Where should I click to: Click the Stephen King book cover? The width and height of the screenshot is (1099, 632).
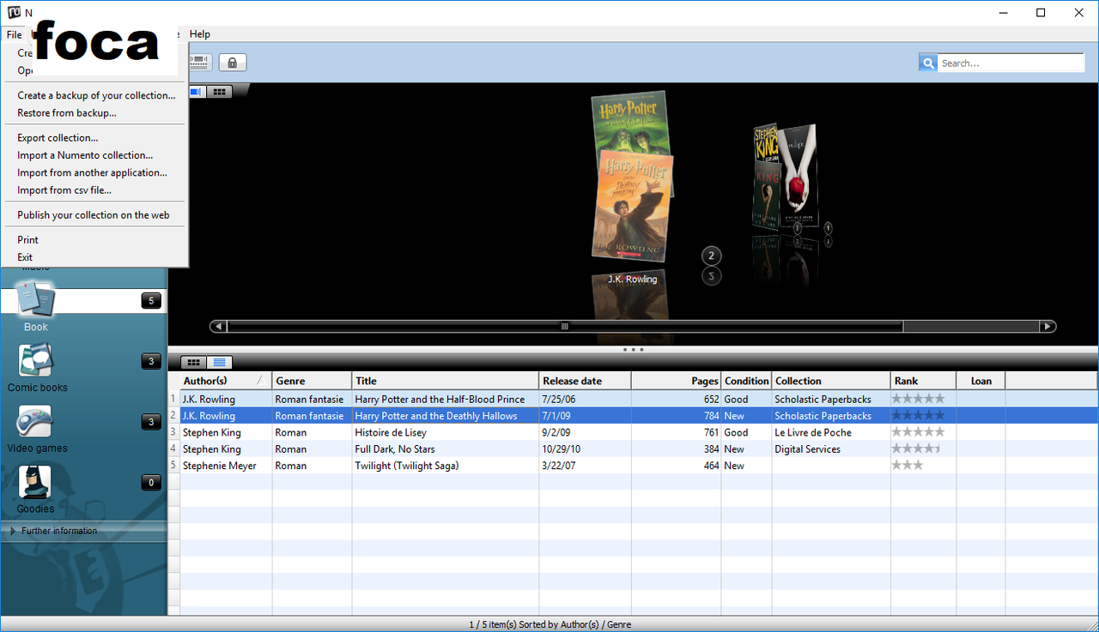[x=766, y=178]
